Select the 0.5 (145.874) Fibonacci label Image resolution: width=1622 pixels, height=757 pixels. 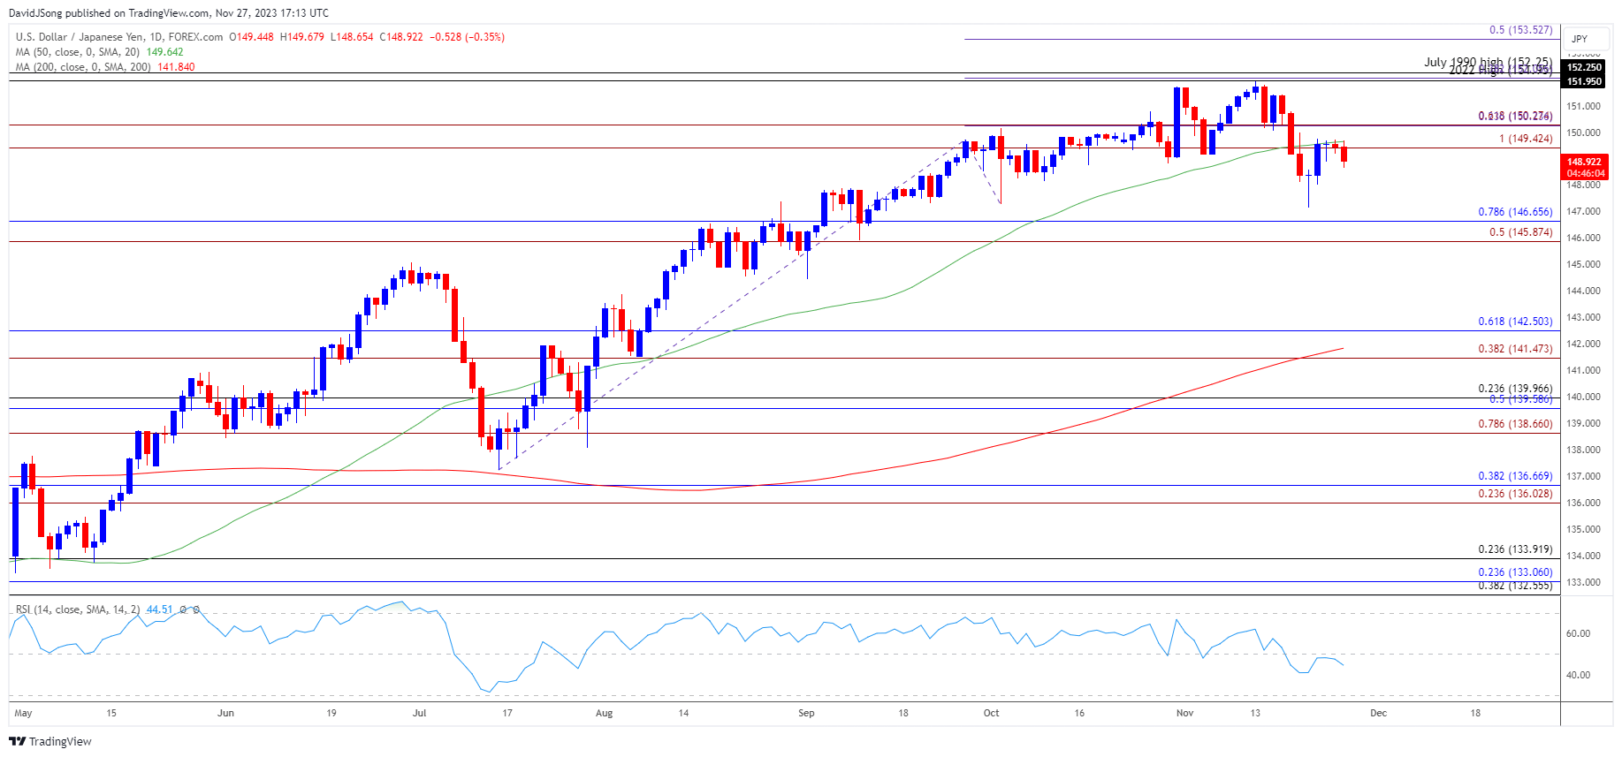coord(1520,232)
